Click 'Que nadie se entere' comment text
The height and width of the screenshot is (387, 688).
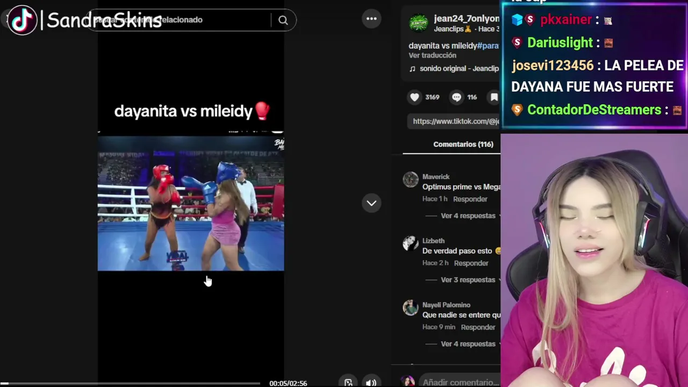(x=461, y=315)
